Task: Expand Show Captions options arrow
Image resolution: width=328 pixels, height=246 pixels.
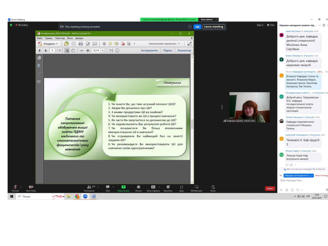Action: [x=159, y=187]
